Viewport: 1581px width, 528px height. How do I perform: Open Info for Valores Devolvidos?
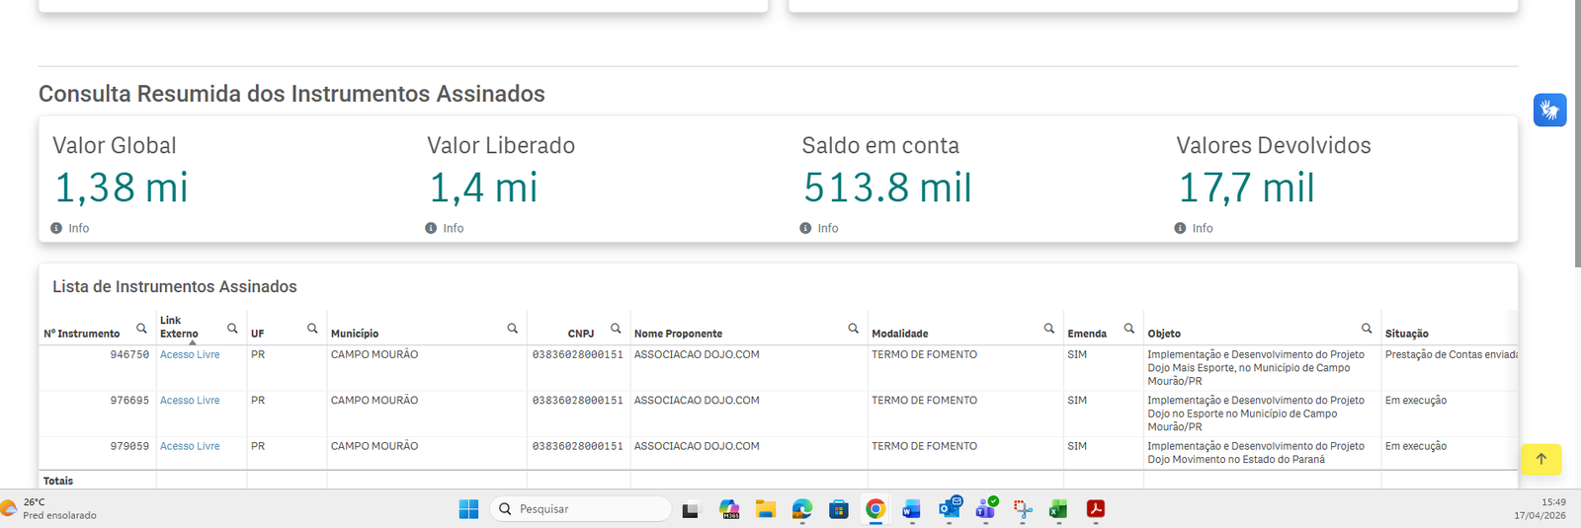click(1181, 228)
